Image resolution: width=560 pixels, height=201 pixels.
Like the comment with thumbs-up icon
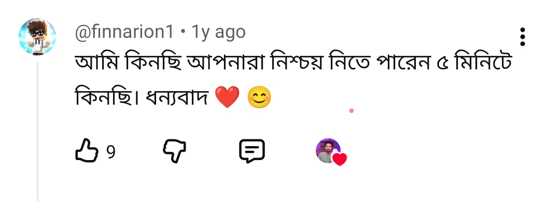(87, 151)
